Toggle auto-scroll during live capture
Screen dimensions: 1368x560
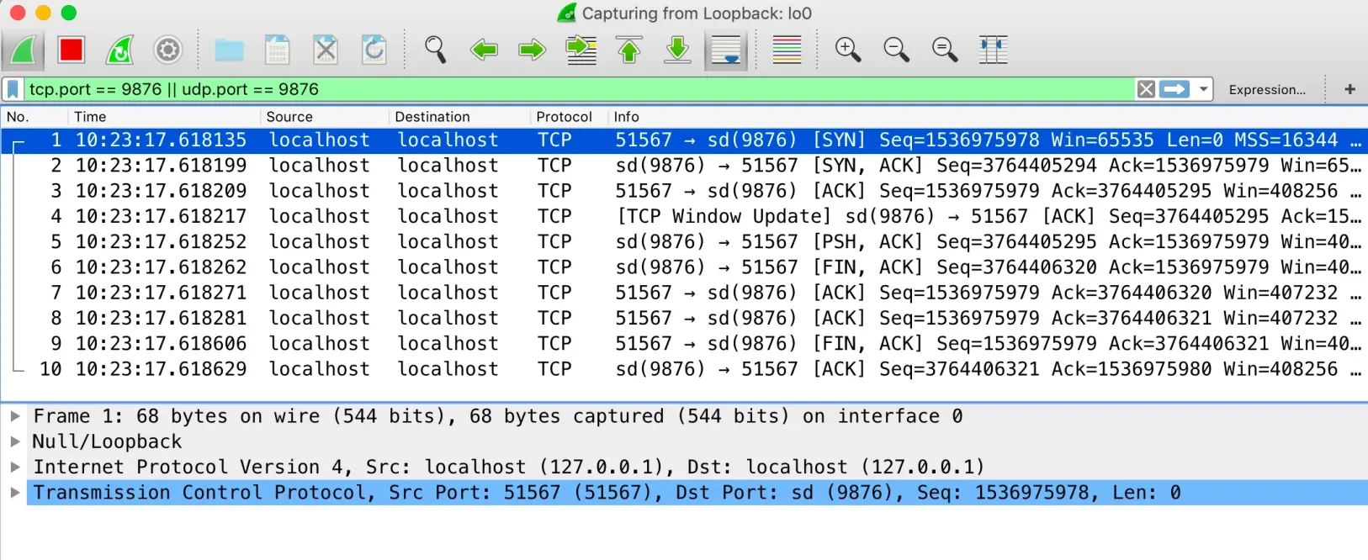pos(725,50)
